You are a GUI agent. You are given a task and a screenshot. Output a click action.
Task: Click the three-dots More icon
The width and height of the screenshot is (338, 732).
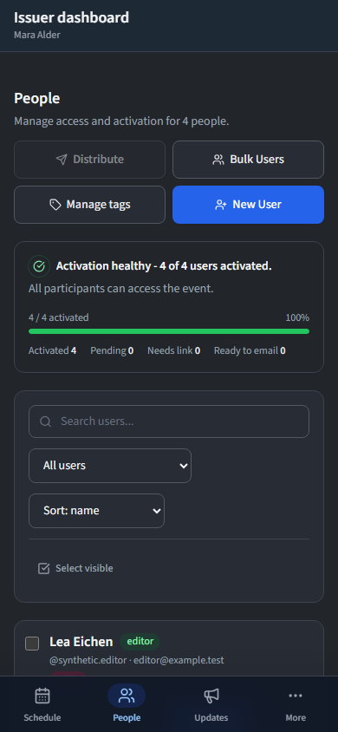point(296,696)
